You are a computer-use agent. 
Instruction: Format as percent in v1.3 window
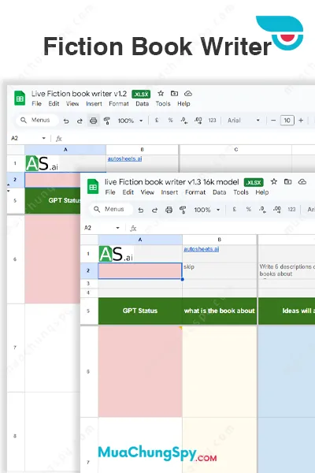[x=248, y=209]
